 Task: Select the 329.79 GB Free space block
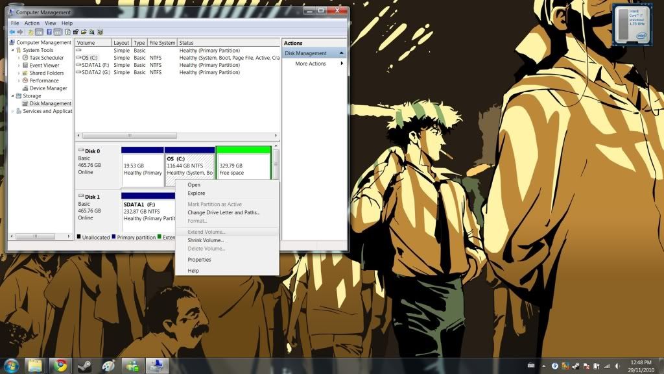(x=244, y=163)
